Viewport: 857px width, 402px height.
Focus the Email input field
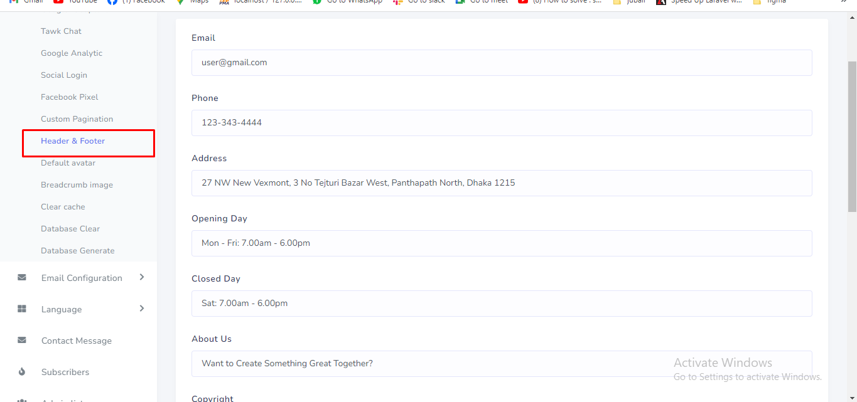(502, 63)
